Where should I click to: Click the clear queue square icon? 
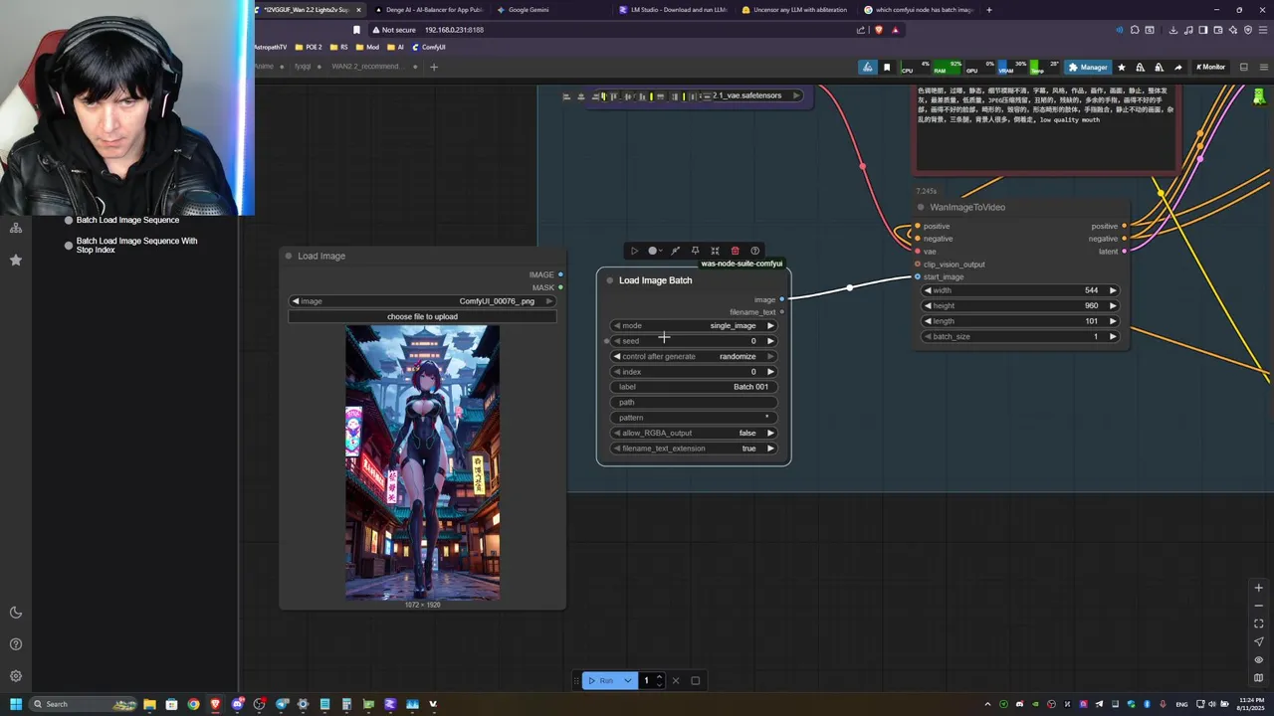pyautogui.click(x=696, y=680)
